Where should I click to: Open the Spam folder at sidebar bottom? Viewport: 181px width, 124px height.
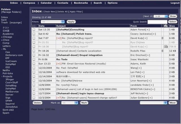pyautogui.click(x=6, y=113)
